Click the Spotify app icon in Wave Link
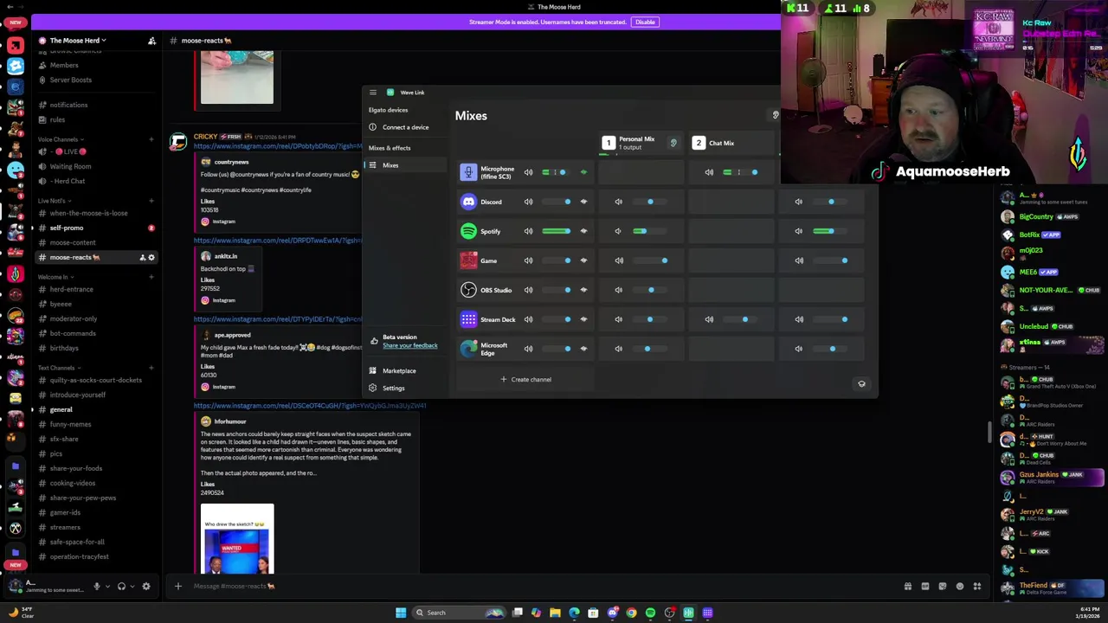This screenshot has width=1108, height=623. 468,231
